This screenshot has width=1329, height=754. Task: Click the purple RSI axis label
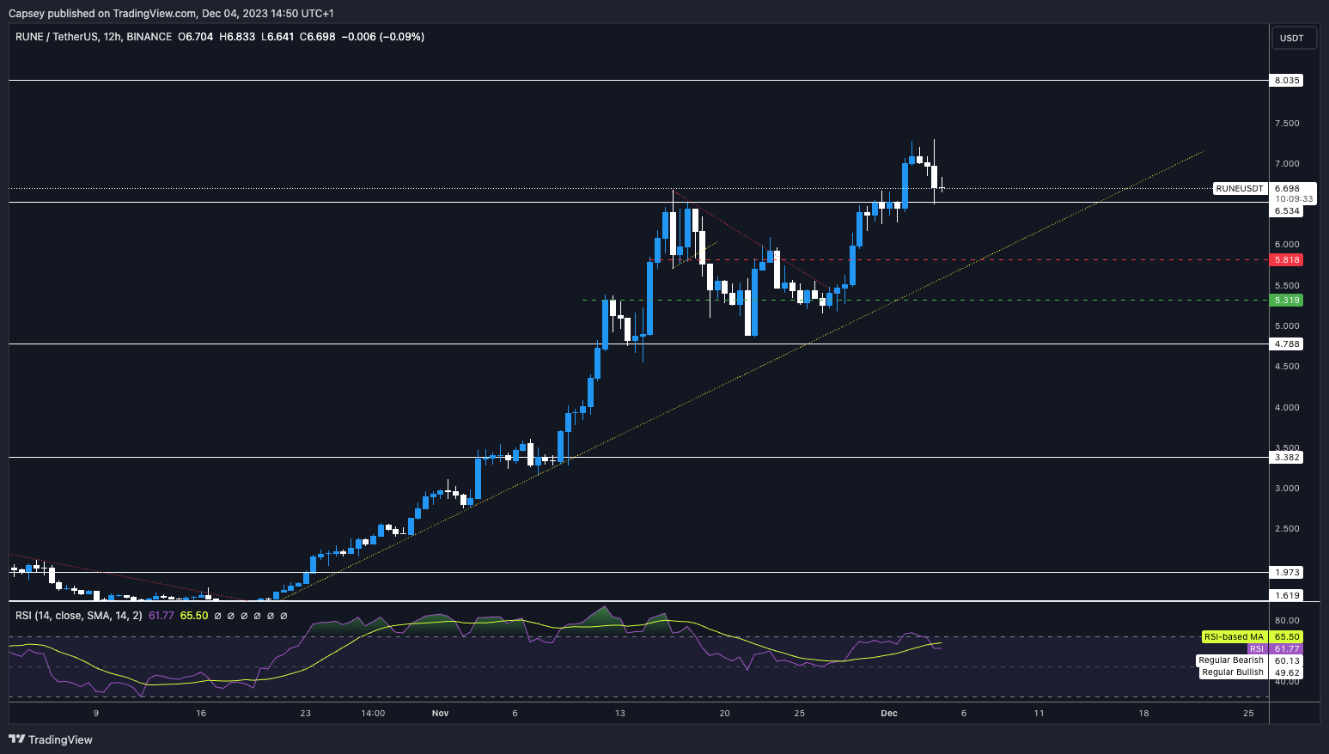(x=1257, y=649)
